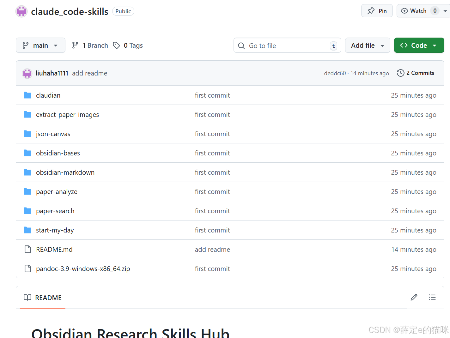This screenshot has width=450, height=338.
Task: Click the pandoc zip file icon
Action: [x=28, y=269]
